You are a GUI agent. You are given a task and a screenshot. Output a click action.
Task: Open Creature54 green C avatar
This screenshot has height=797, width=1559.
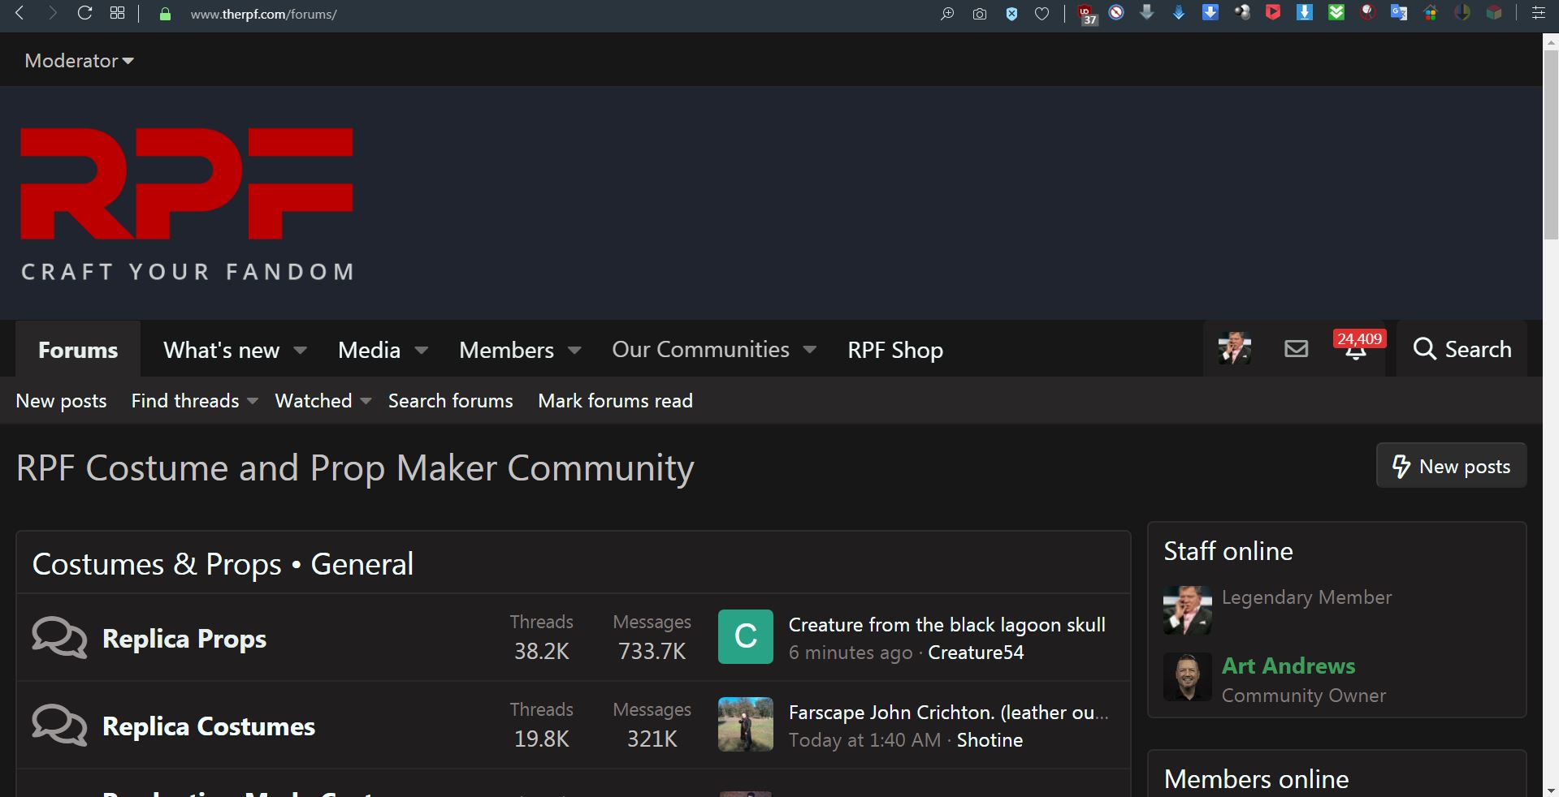pyautogui.click(x=746, y=637)
